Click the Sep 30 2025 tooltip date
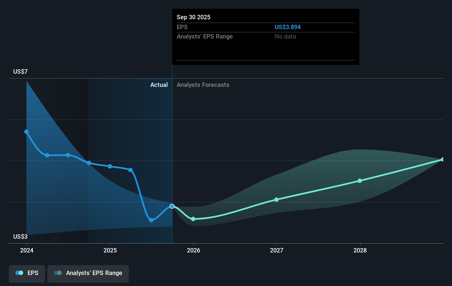Screen dimensions: 452x286 tap(194, 17)
